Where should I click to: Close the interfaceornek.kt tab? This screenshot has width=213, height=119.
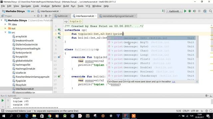pos(96,16)
